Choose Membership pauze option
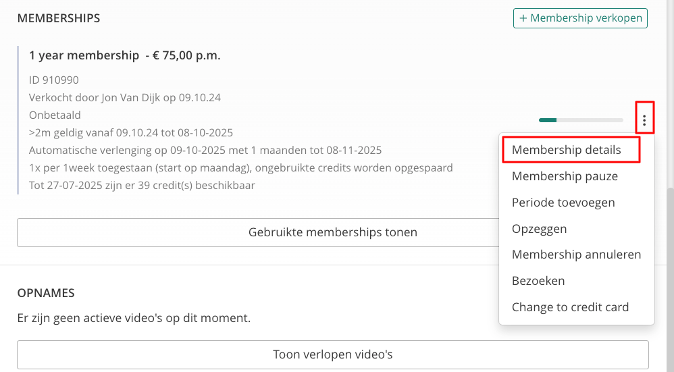 pyautogui.click(x=565, y=176)
